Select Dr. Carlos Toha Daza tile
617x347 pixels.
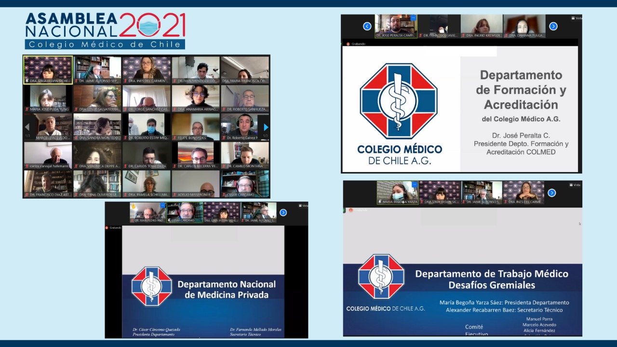coord(147,155)
